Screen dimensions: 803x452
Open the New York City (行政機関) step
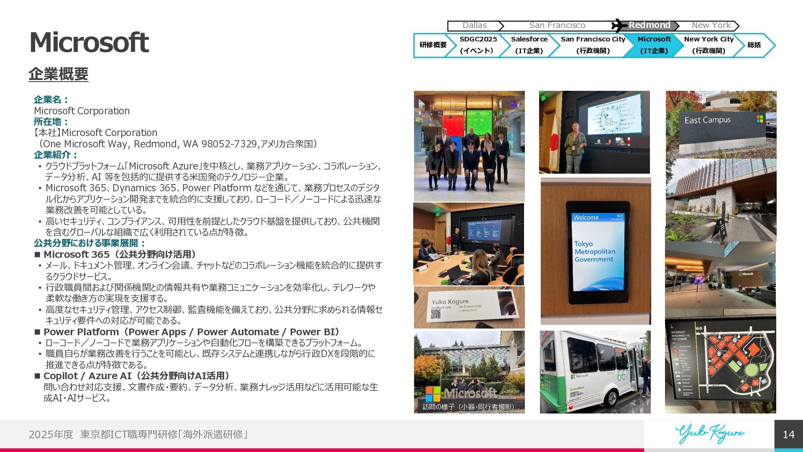point(708,45)
